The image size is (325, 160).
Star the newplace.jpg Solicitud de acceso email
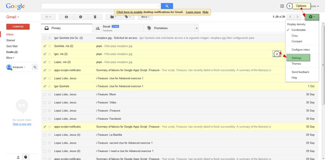[x=50, y=38]
